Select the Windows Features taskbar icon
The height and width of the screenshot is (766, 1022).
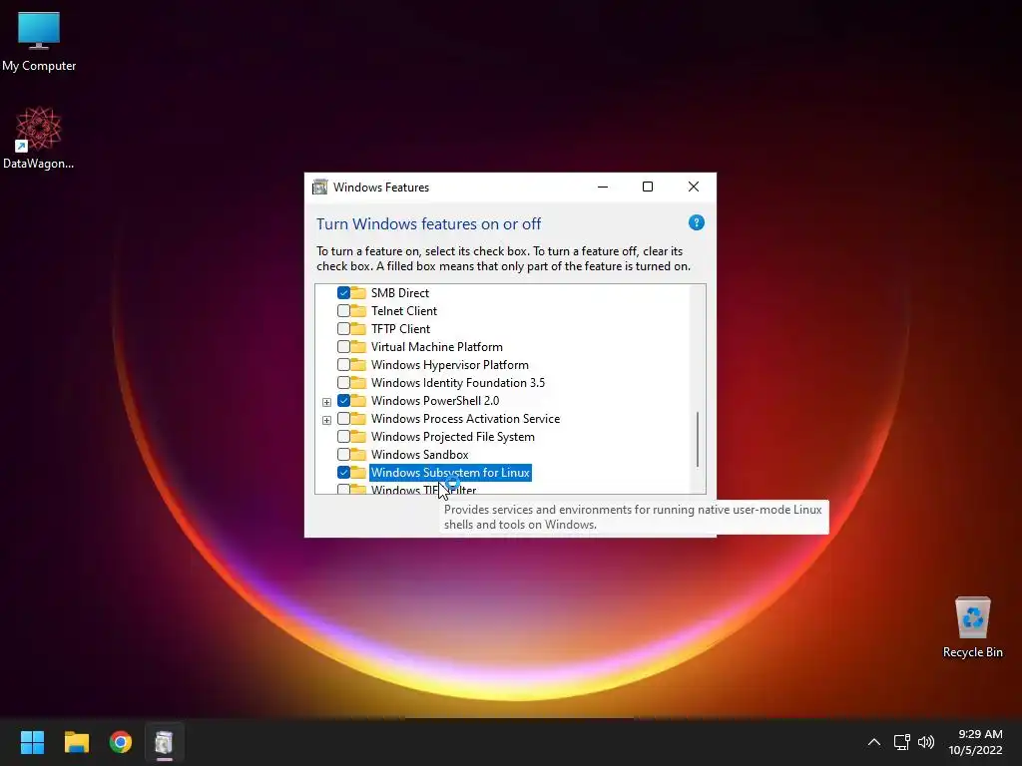(x=165, y=742)
